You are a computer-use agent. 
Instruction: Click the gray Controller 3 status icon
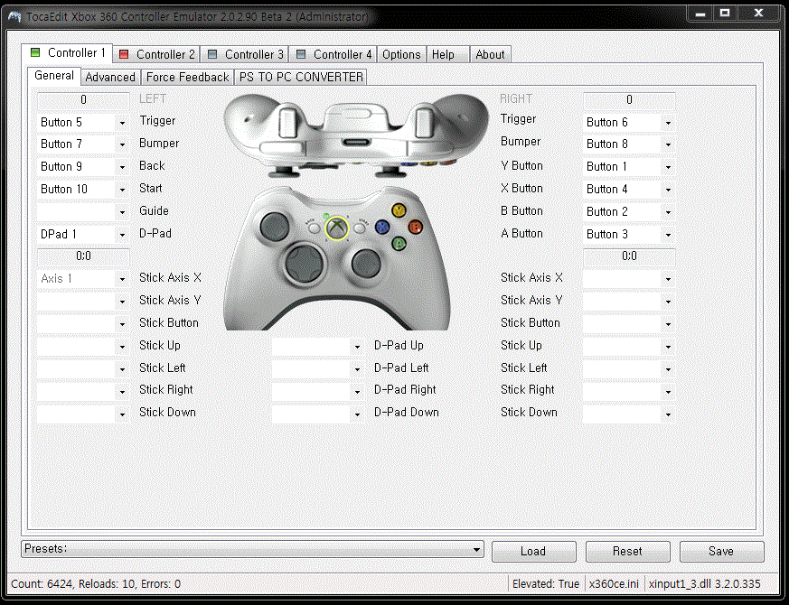(x=212, y=54)
